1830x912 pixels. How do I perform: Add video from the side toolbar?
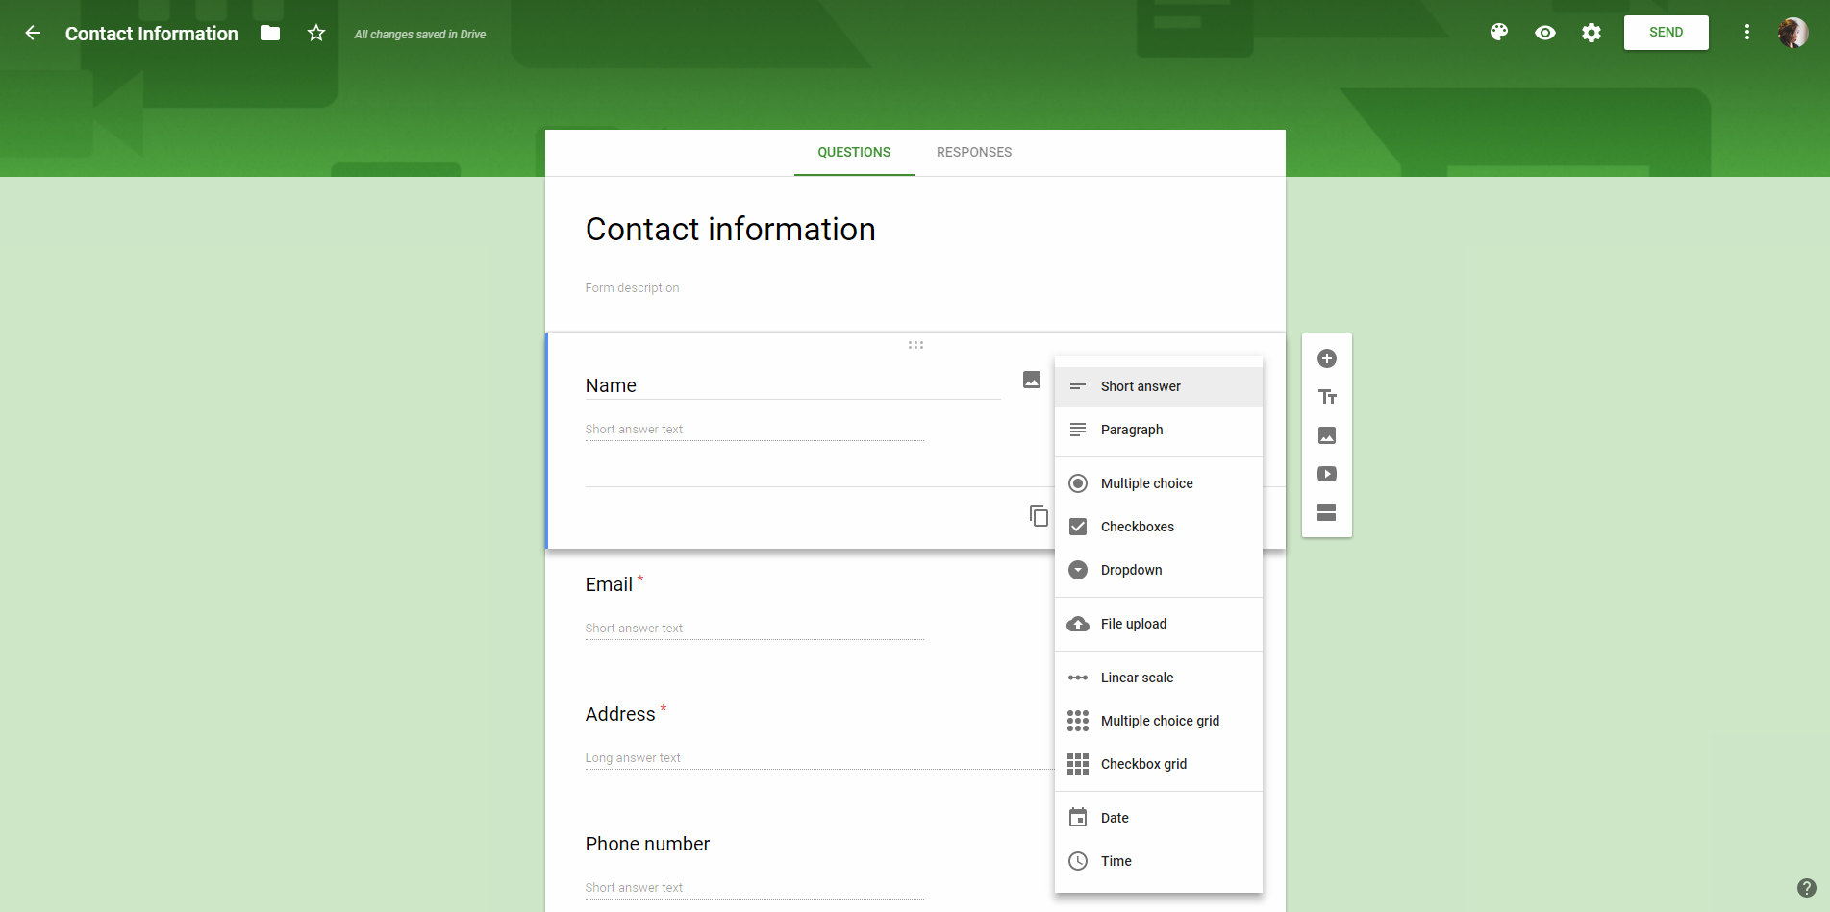click(1327, 474)
